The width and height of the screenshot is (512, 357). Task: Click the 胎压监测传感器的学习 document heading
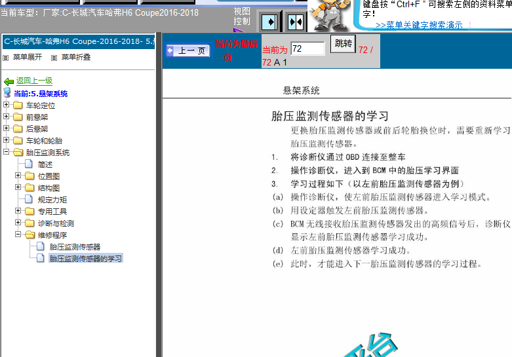[330, 116]
